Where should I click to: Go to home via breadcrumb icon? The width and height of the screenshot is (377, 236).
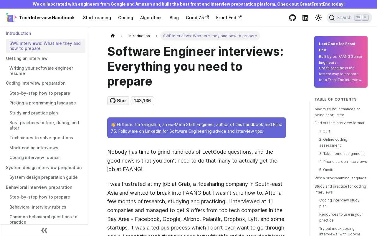coord(113,36)
